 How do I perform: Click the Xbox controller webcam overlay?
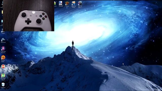(29, 16)
